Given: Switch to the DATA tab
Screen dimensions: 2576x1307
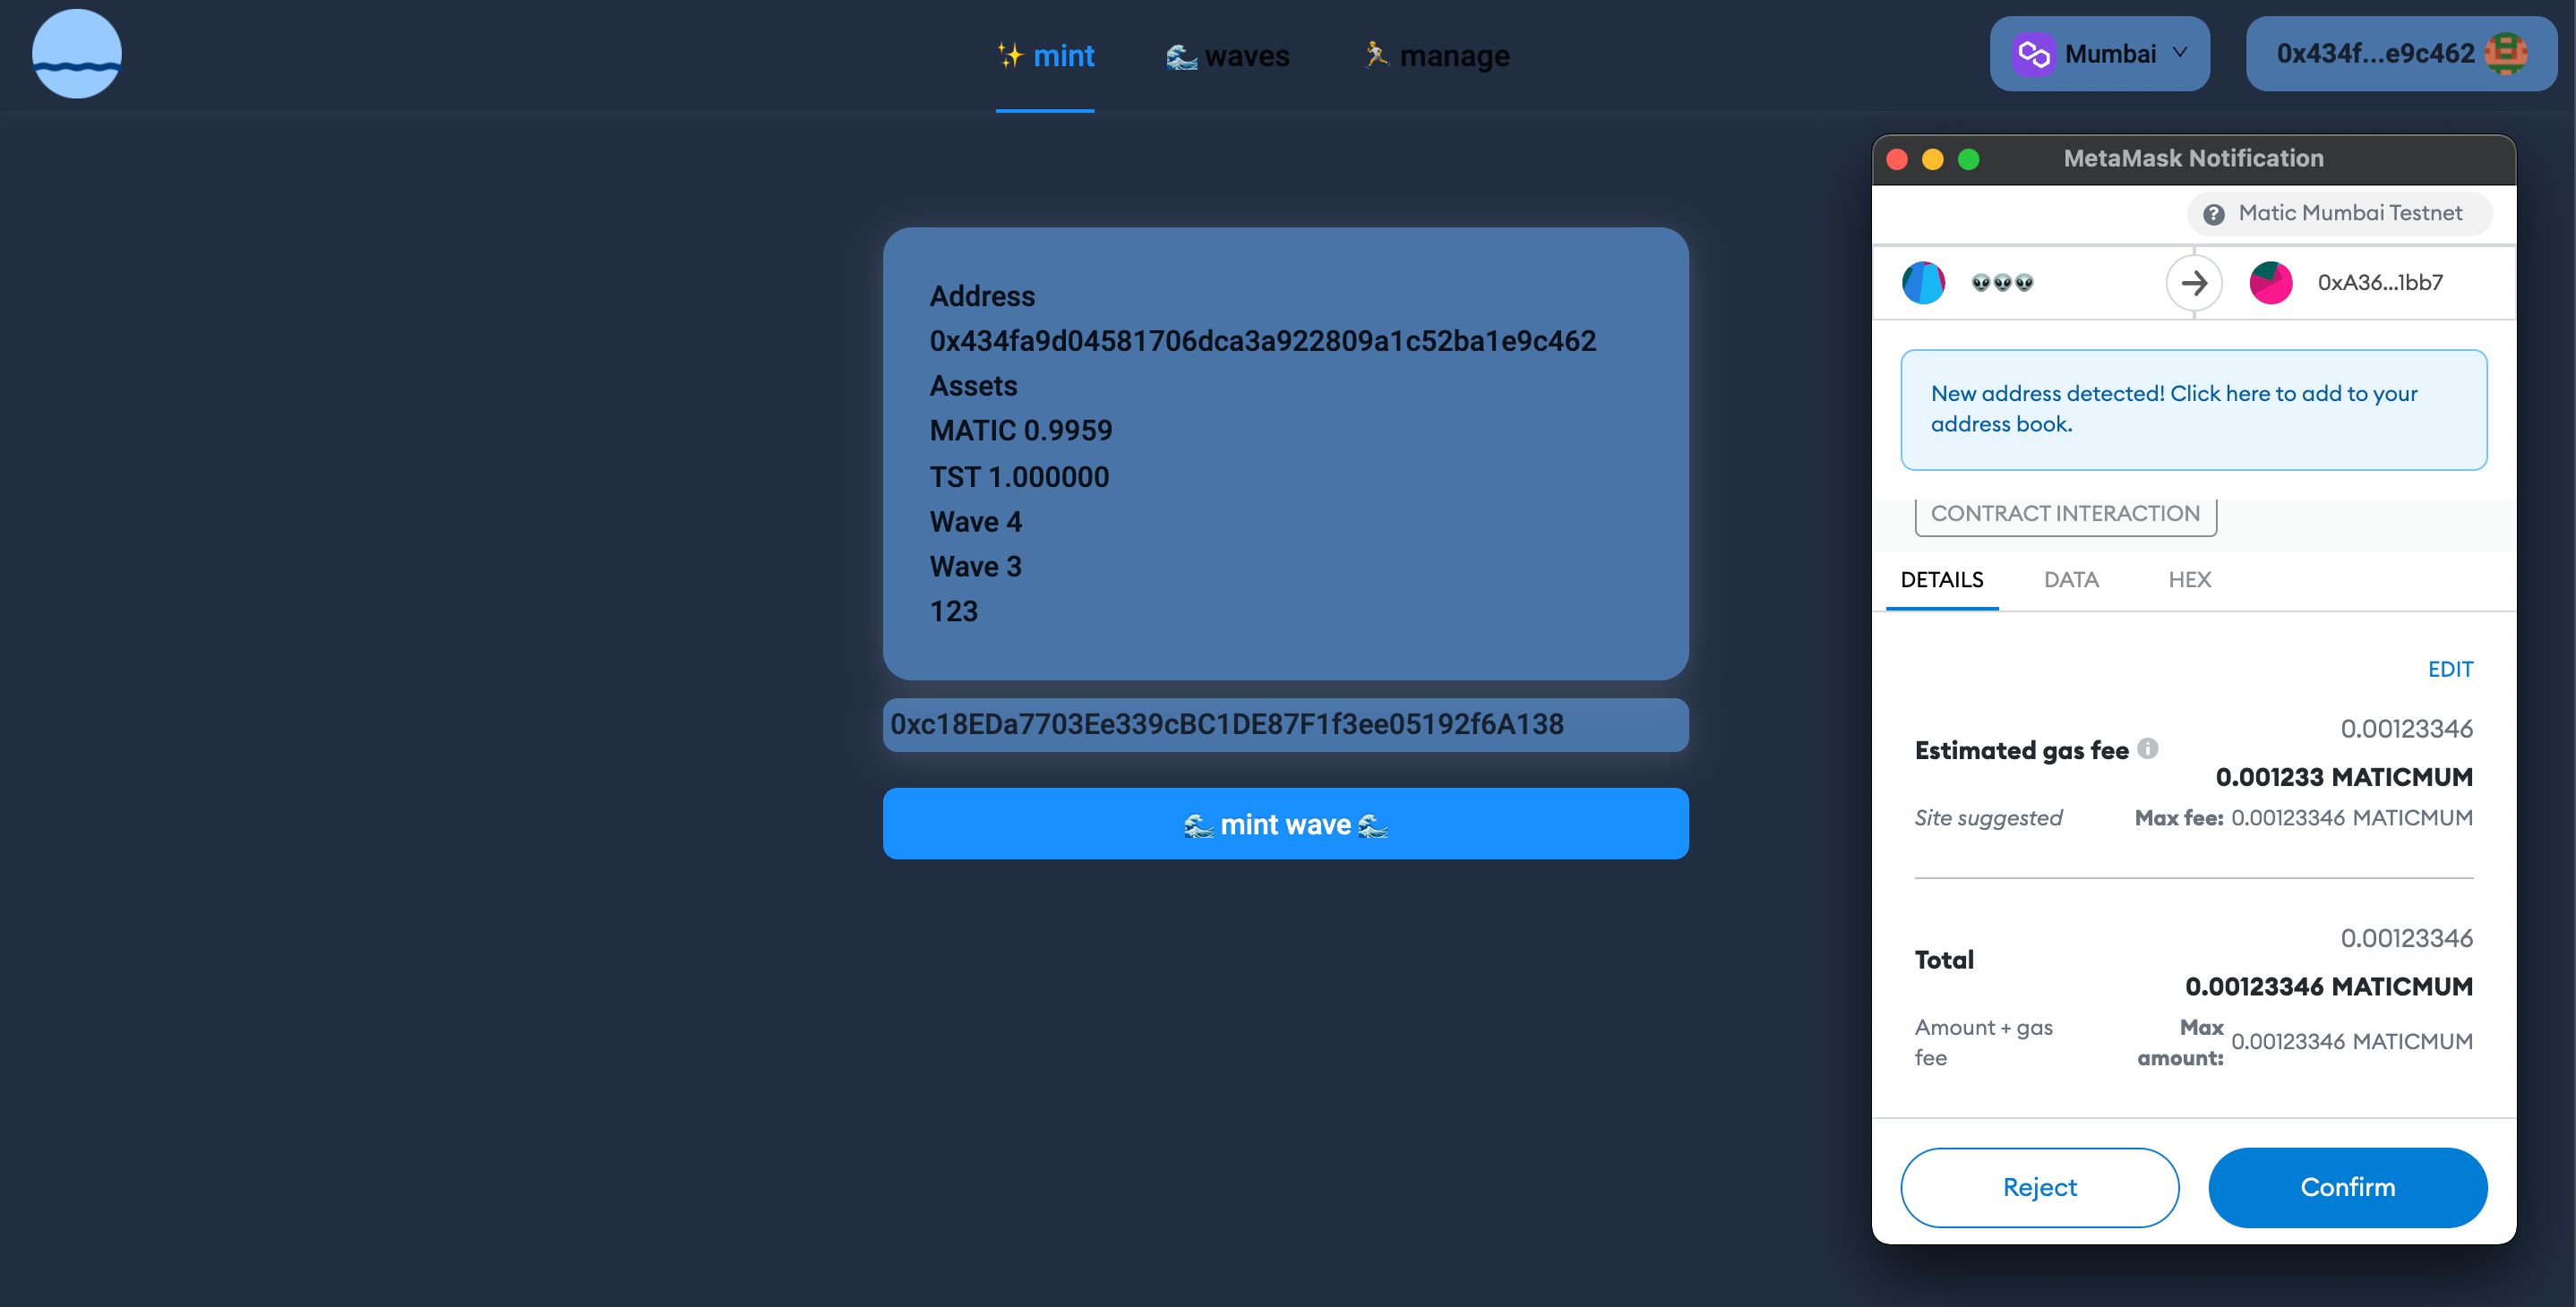Looking at the screenshot, I should pos(2071,581).
